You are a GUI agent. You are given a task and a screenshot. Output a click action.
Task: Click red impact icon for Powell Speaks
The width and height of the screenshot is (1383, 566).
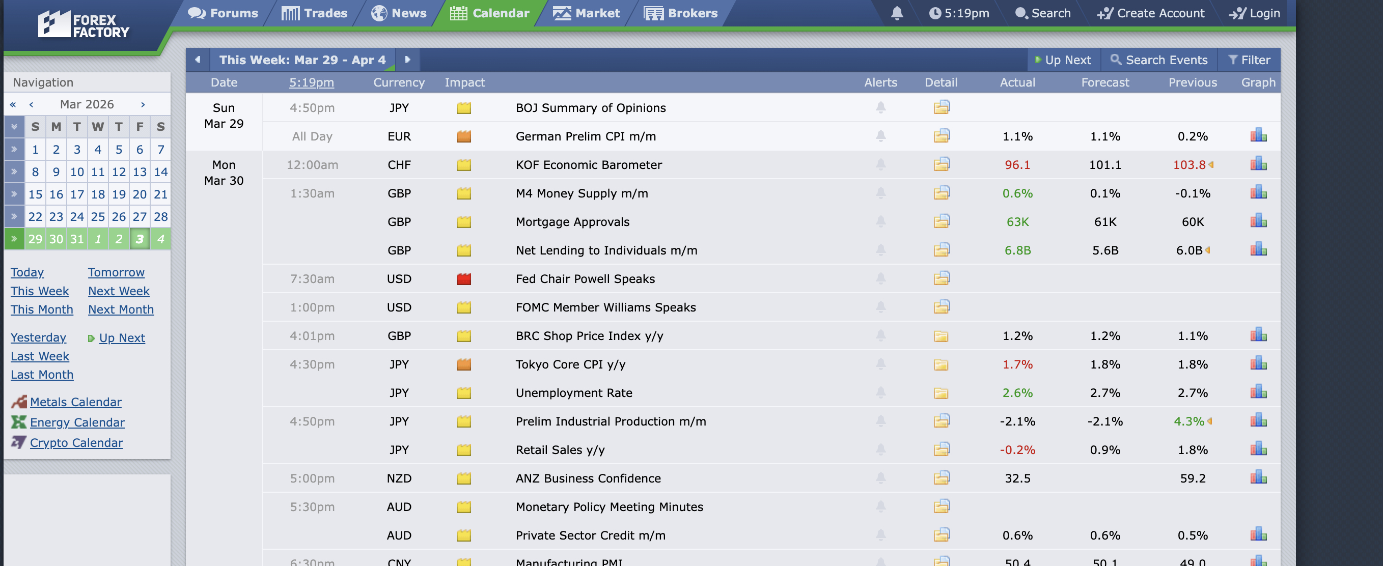[x=463, y=279]
